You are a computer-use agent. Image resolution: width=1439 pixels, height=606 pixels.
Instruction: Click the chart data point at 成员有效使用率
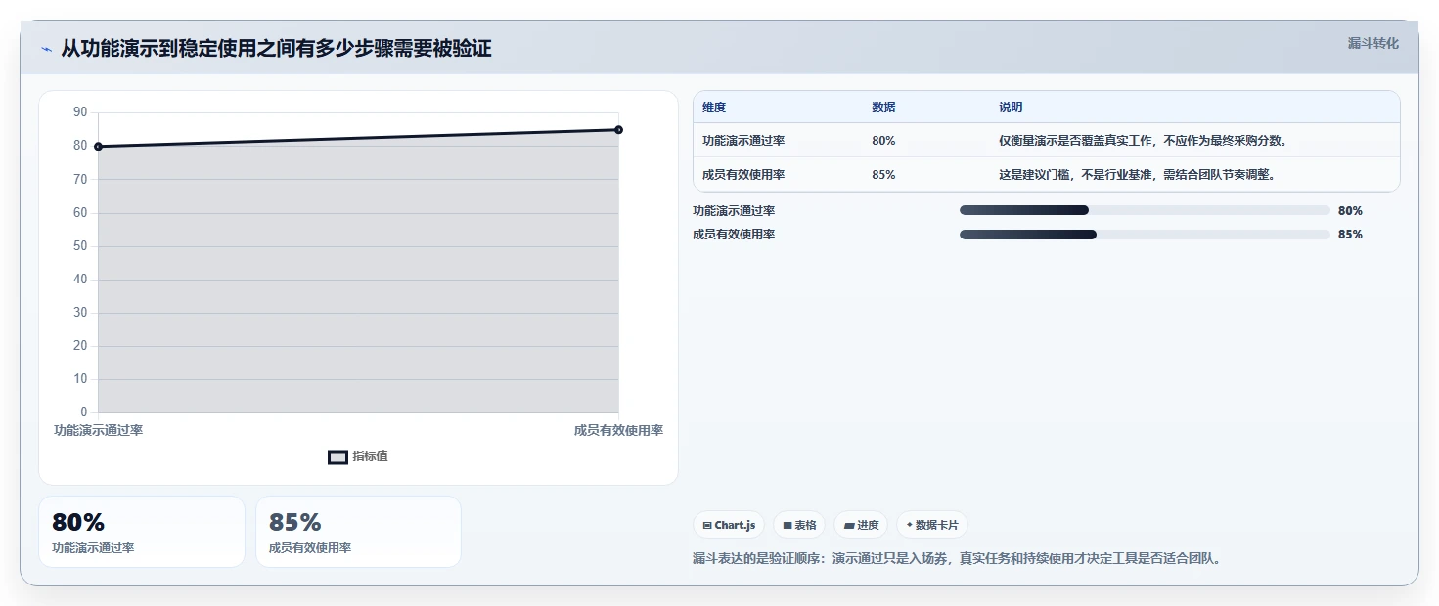(x=618, y=130)
